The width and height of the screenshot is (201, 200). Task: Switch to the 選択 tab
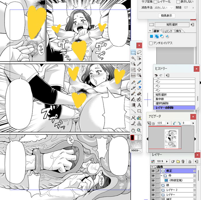tap(156, 31)
